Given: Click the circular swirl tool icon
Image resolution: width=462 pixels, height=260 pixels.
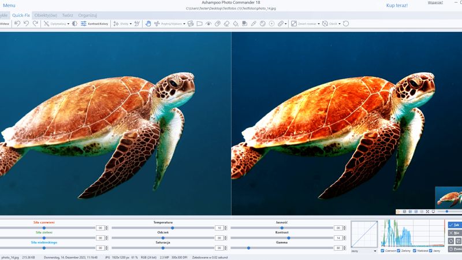Looking at the screenshot, I should coord(263,24).
